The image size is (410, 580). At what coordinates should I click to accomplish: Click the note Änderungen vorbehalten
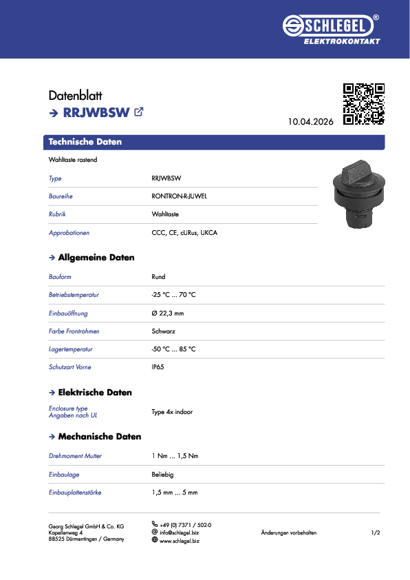[x=289, y=532]
